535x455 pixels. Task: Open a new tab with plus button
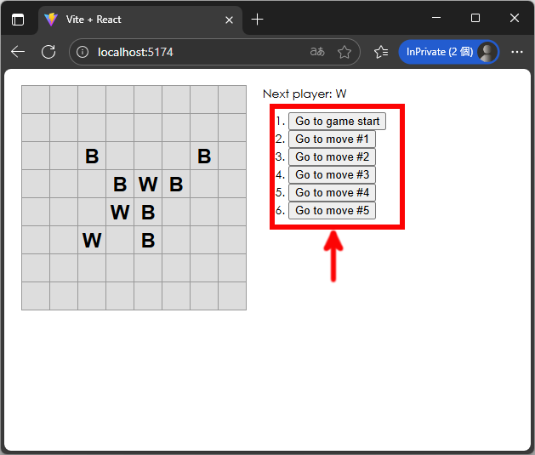coord(257,20)
